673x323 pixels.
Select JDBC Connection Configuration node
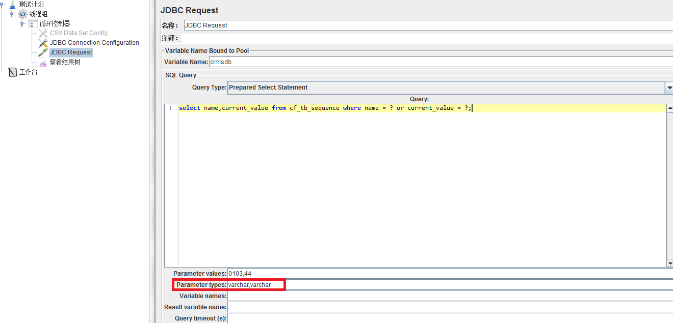[x=94, y=43]
